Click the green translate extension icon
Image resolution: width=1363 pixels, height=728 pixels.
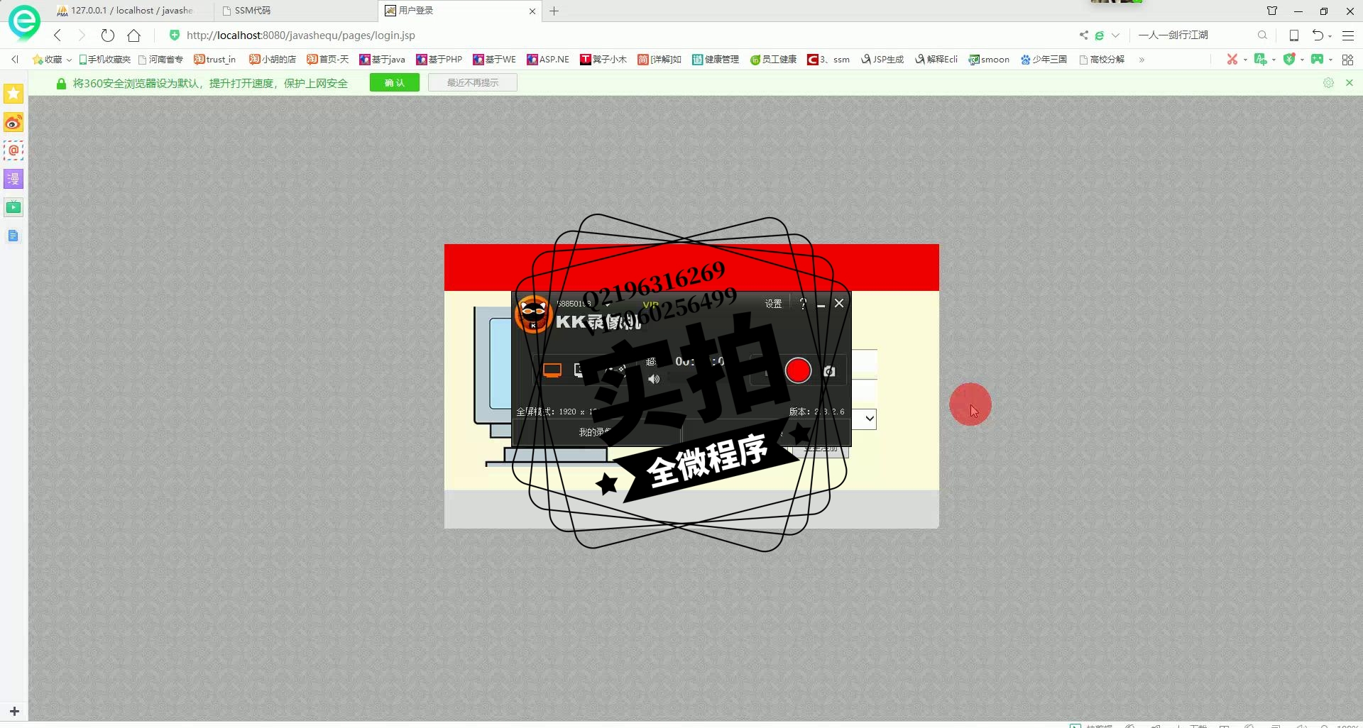coord(1260,59)
